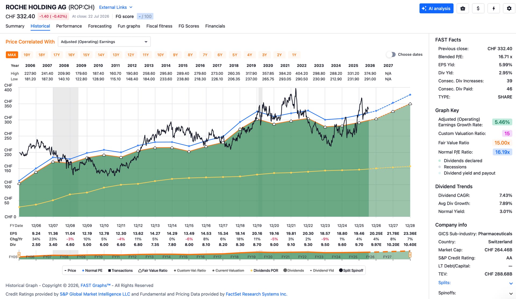Set the range to 10Y
The width and height of the screenshot is (516, 299).
click(160, 55)
